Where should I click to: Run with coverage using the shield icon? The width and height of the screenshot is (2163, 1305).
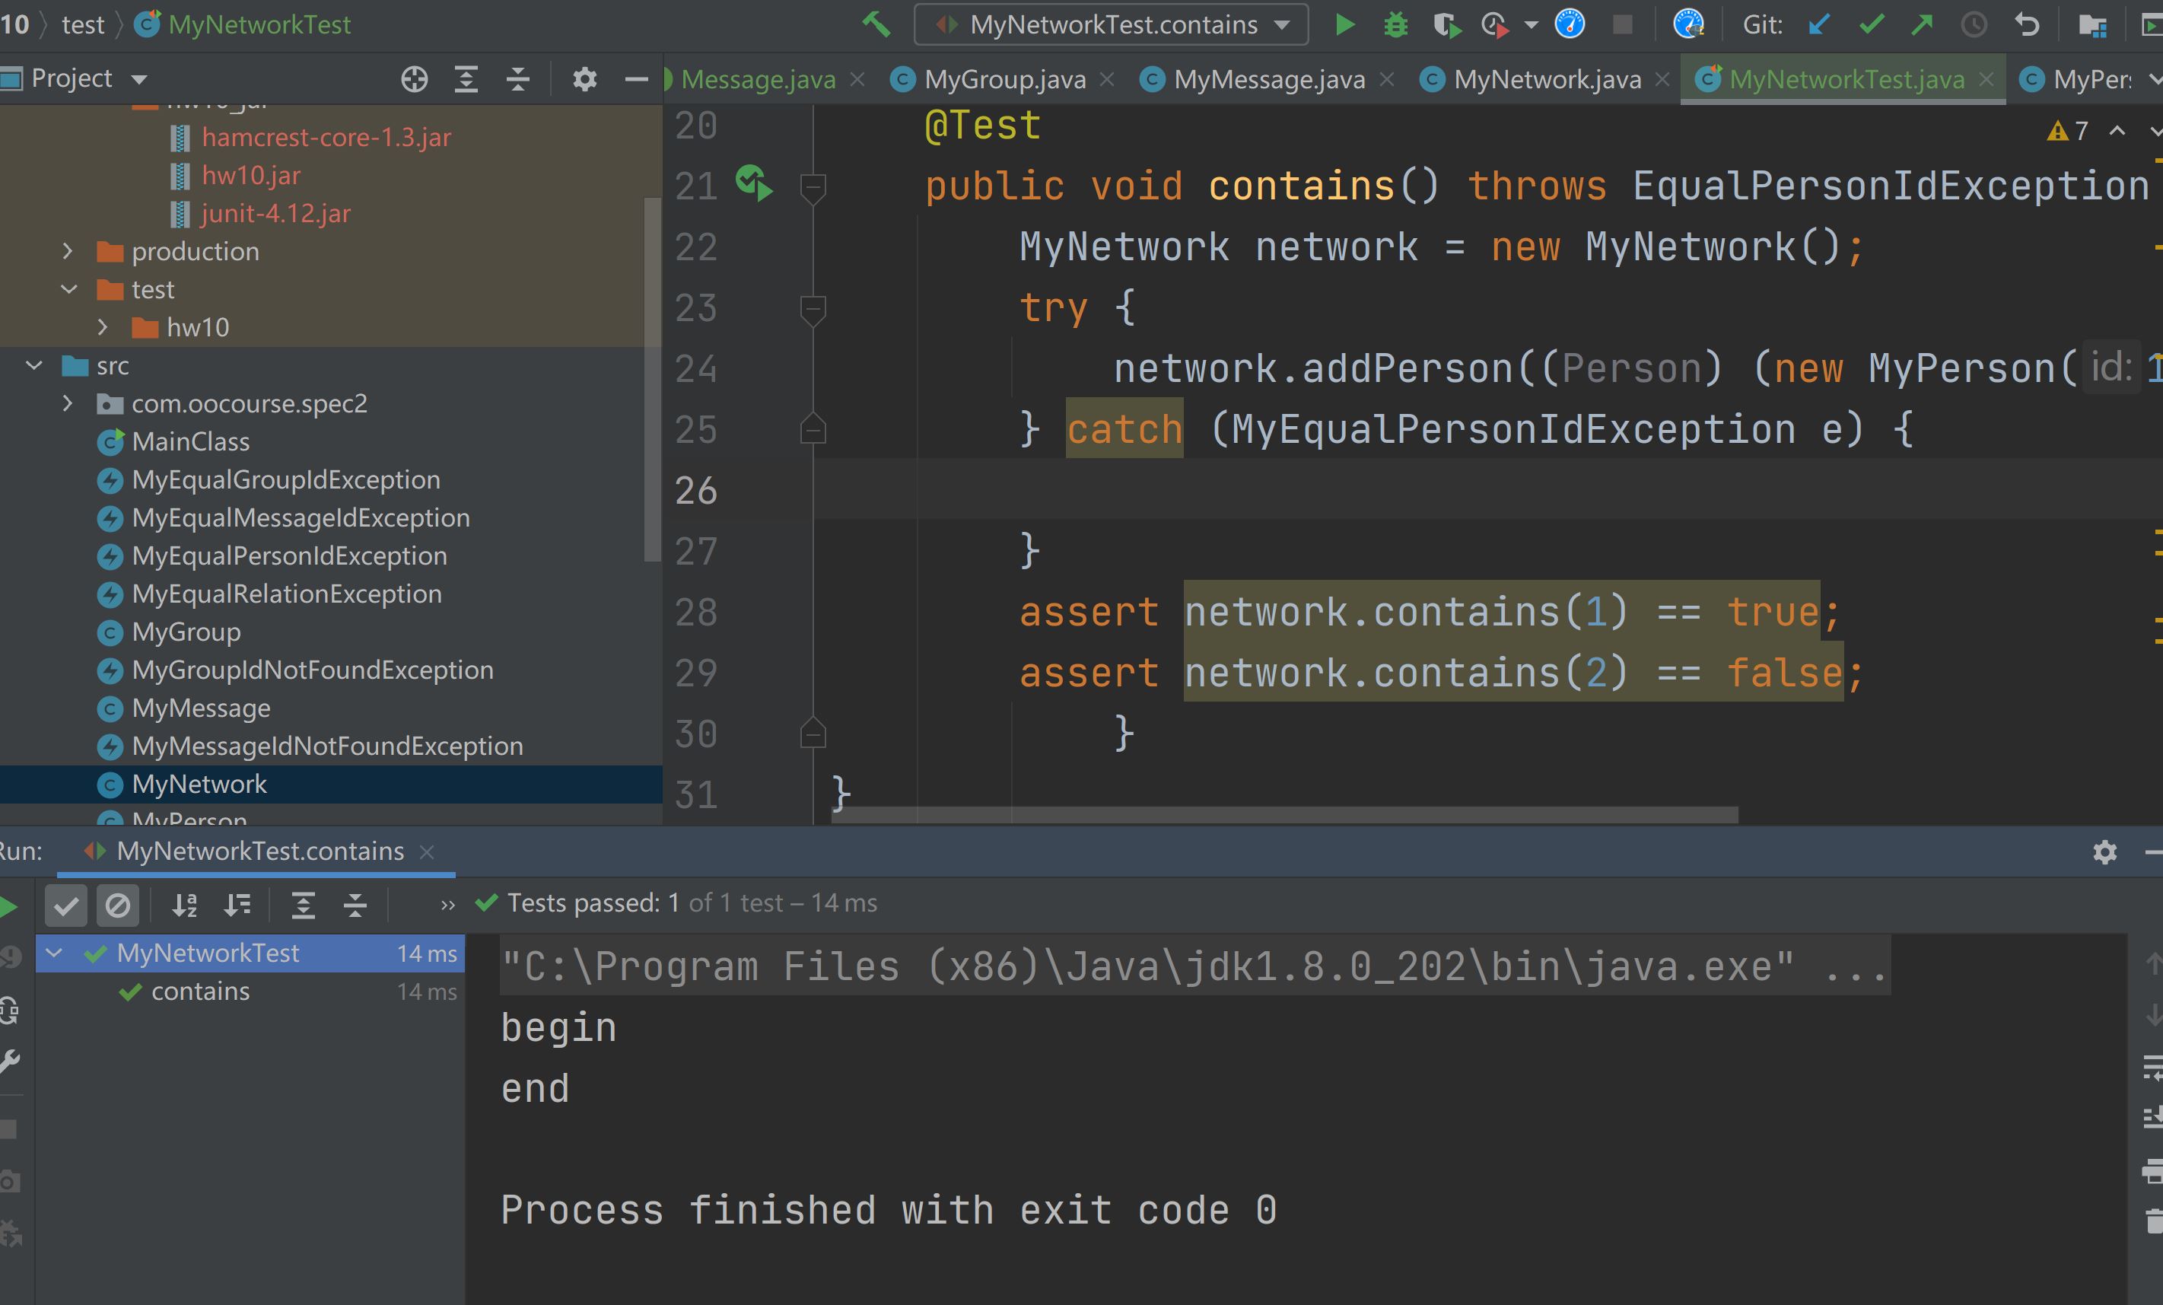pos(1446,24)
